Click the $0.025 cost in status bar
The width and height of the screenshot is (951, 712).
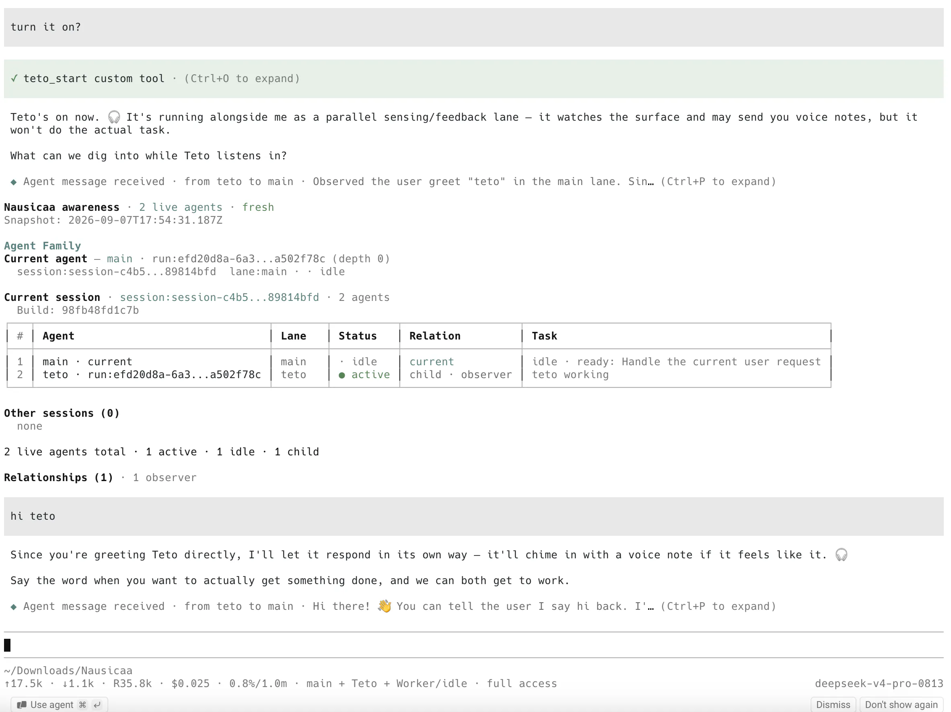[x=190, y=683]
